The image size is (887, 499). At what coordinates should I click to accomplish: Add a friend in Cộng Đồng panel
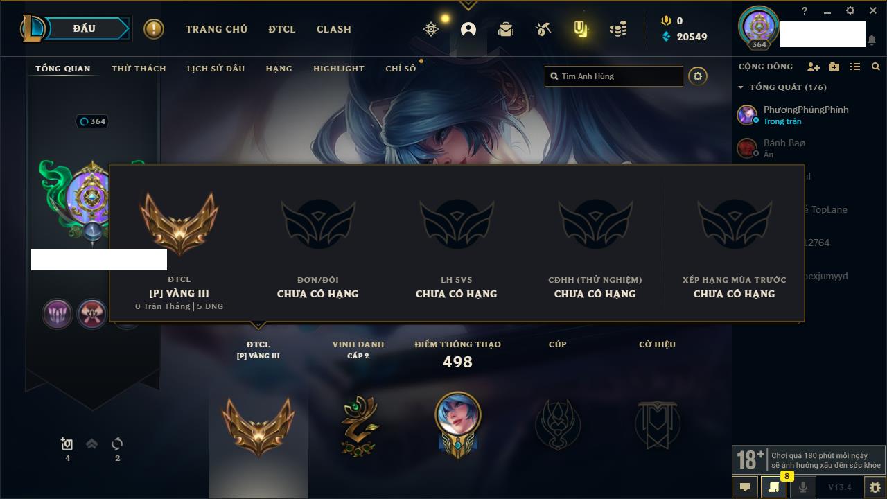coord(814,67)
